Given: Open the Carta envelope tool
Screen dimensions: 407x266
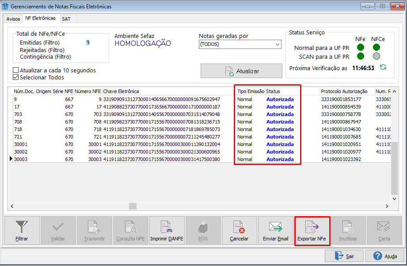Looking at the screenshot, I should pos(384,231).
